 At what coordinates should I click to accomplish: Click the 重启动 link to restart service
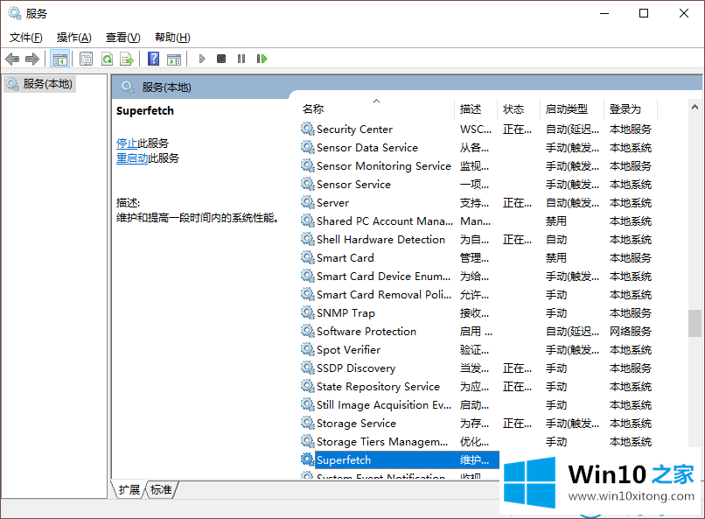coord(132,158)
